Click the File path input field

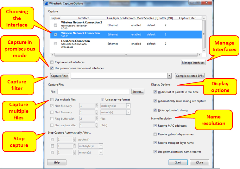94,92
